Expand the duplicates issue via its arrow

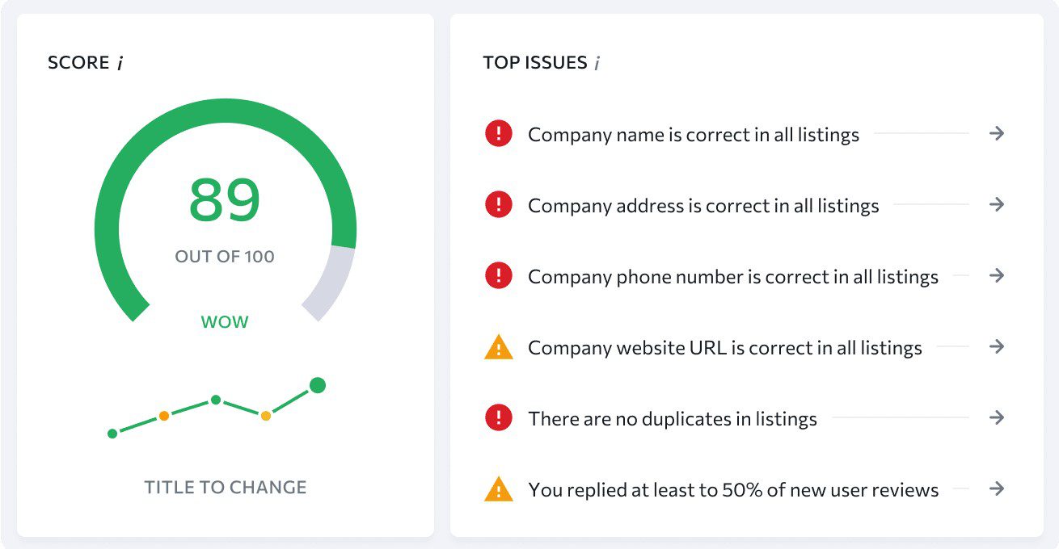[x=997, y=418]
